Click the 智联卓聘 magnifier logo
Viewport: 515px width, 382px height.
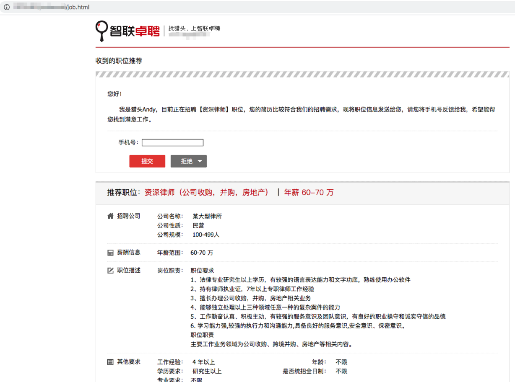pos(101,30)
